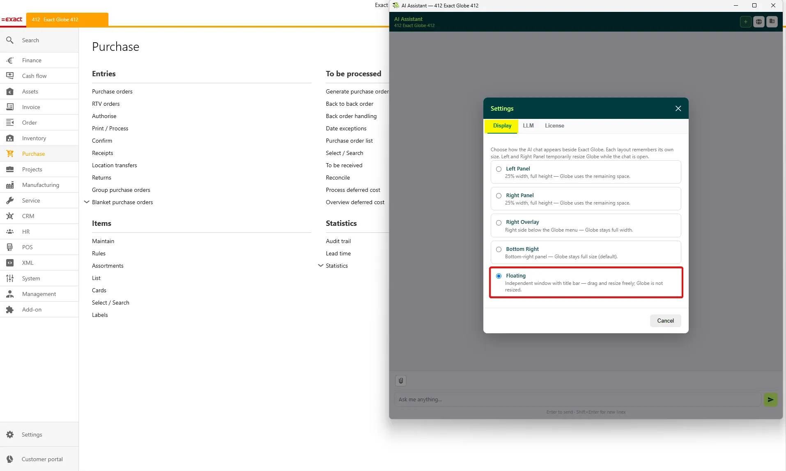Open the Purchase orders link

112,91
